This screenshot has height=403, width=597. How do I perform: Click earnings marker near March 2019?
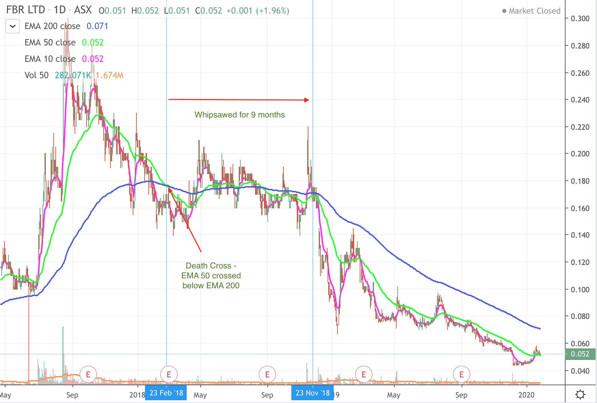tap(364, 375)
